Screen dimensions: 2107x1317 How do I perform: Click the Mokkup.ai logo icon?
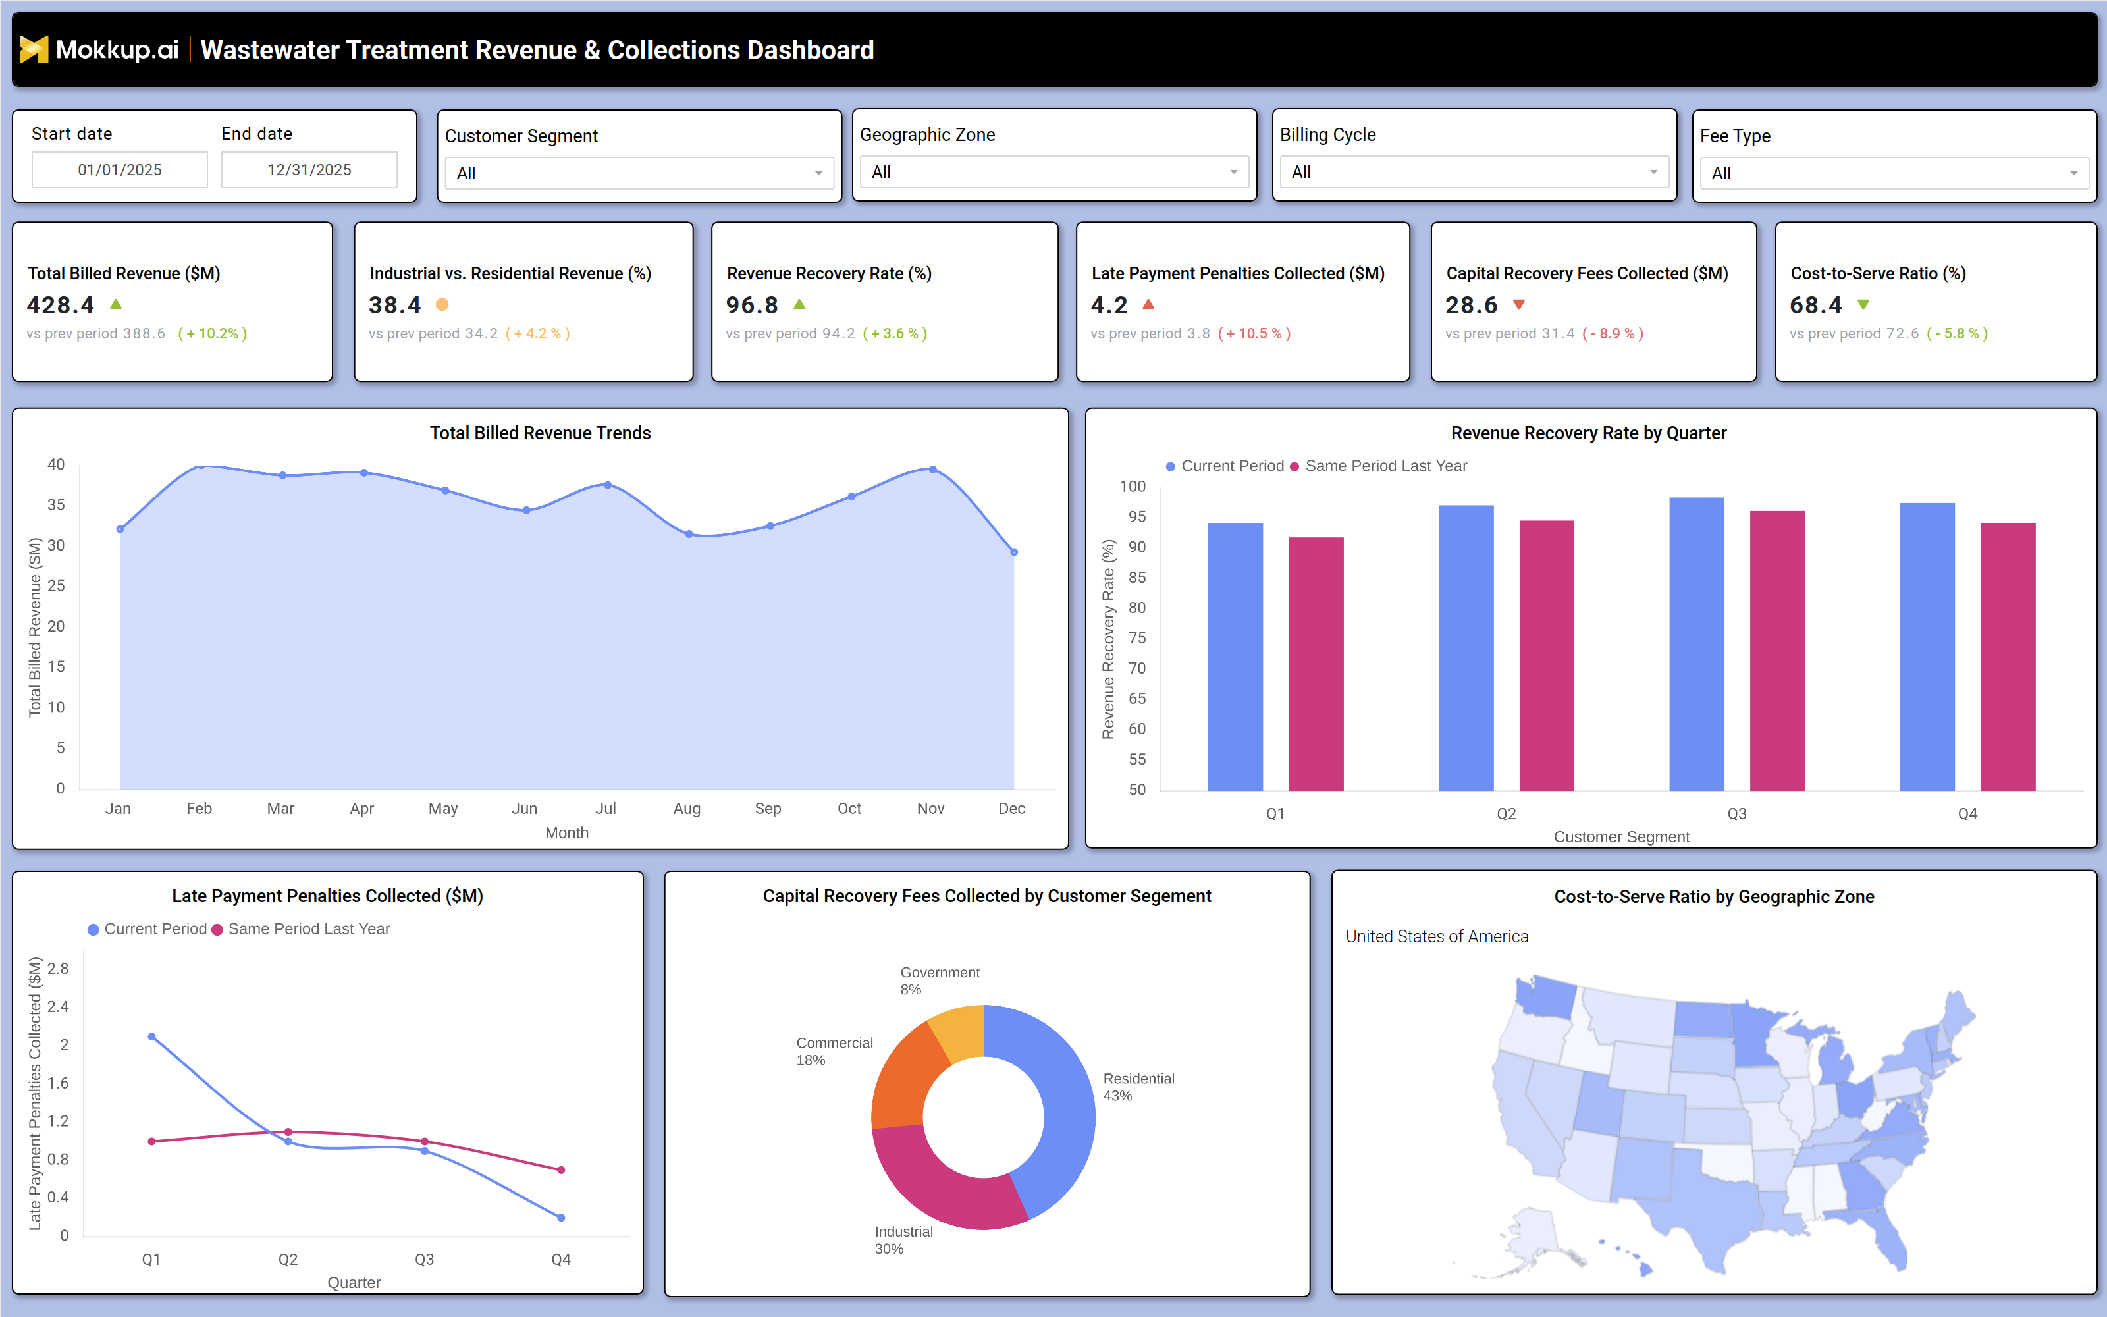34,49
